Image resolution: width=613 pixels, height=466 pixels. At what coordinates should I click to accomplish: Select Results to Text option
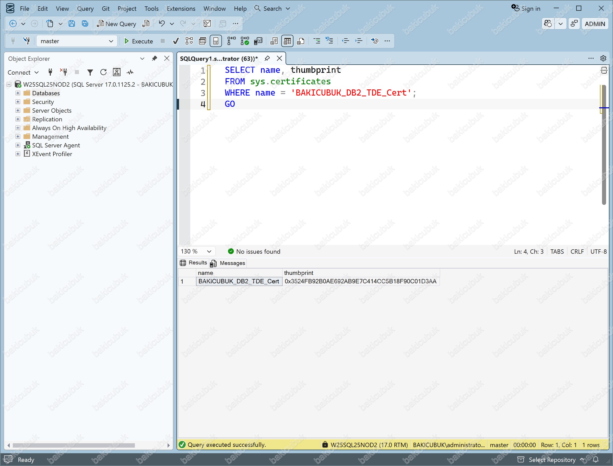coord(274,41)
